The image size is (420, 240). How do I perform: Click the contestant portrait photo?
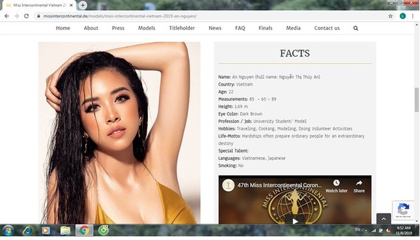point(119,133)
